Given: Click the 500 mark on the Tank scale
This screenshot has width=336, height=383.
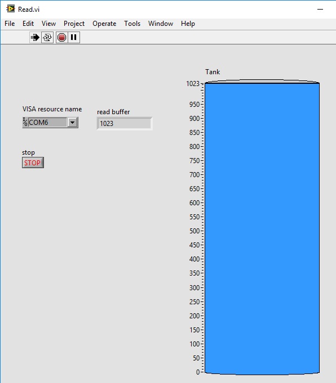Looking at the screenshot, I should point(194,231).
